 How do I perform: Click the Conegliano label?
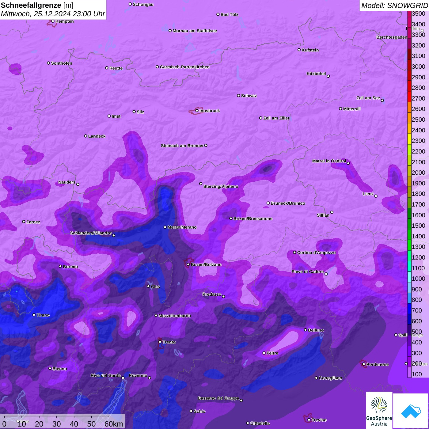[330, 378]
